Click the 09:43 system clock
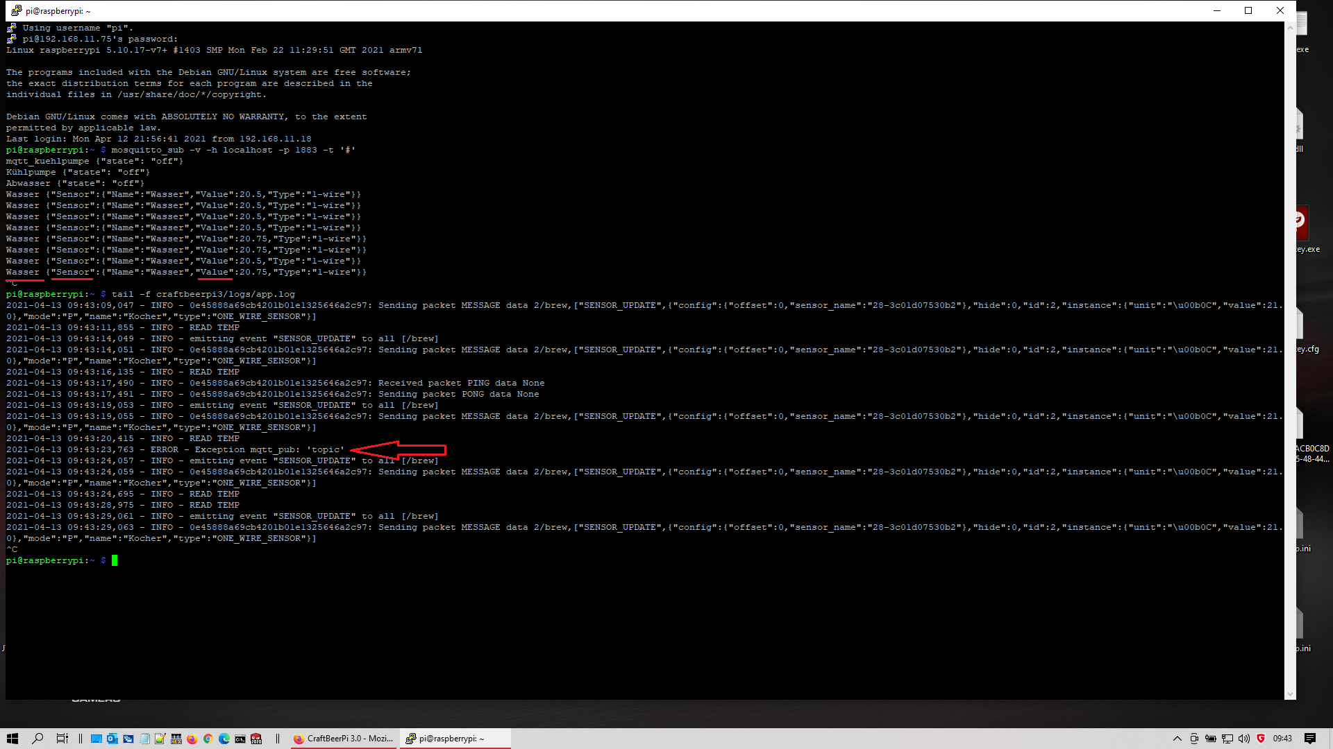The width and height of the screenshot is (1333, 749). pos(1282,739)
